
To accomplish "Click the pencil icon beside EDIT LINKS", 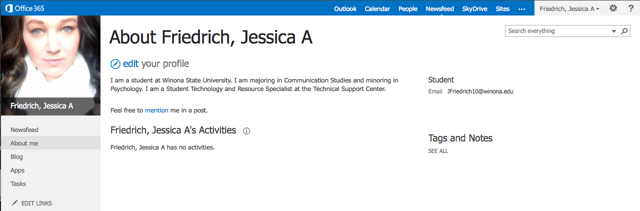I will click(14, 203).
